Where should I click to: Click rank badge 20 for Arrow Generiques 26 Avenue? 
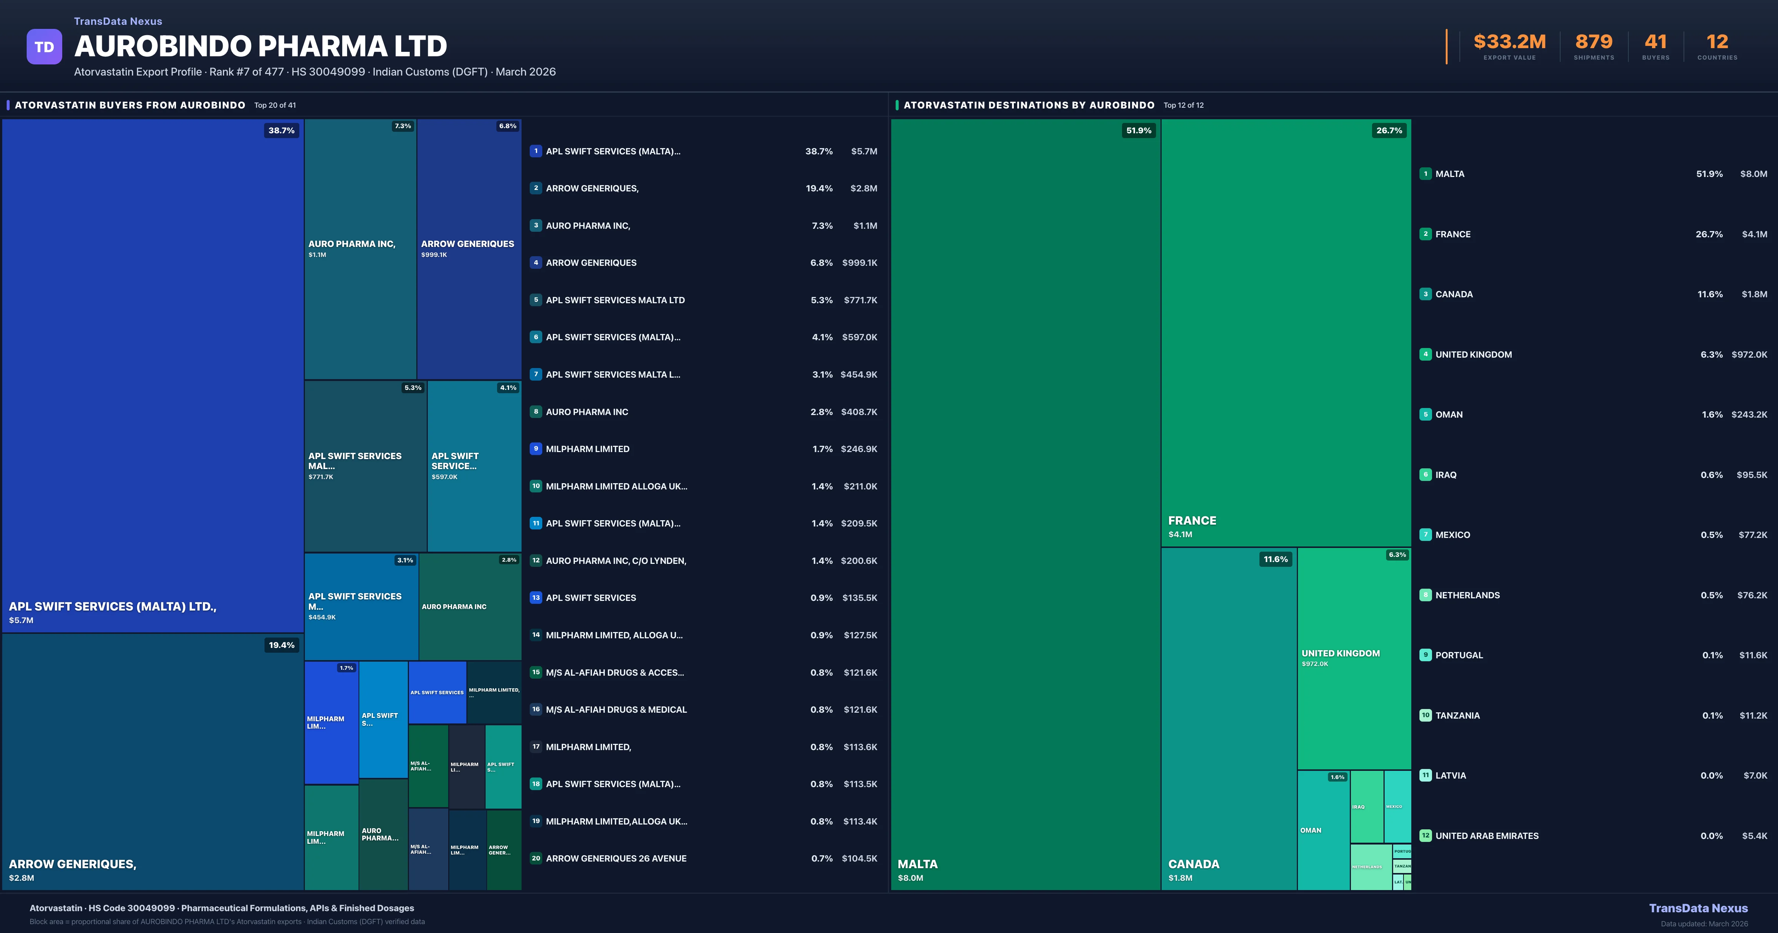tap(536, 859)
